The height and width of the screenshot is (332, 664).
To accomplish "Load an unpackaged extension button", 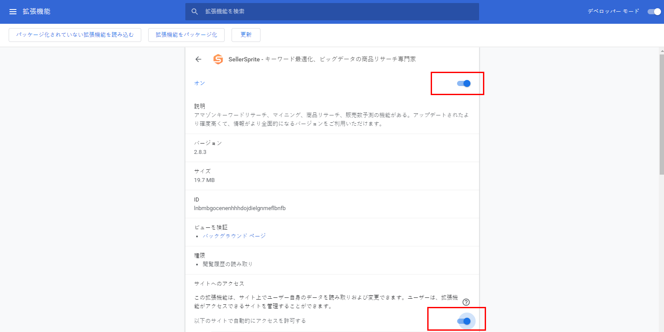I will pos(75,35).
